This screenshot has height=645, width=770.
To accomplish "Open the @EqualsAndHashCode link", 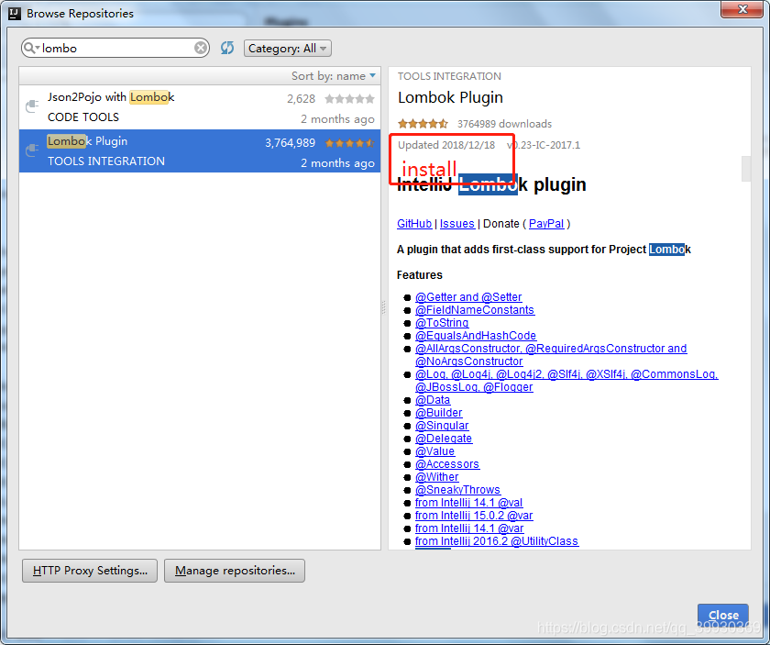I will (476, 335).
